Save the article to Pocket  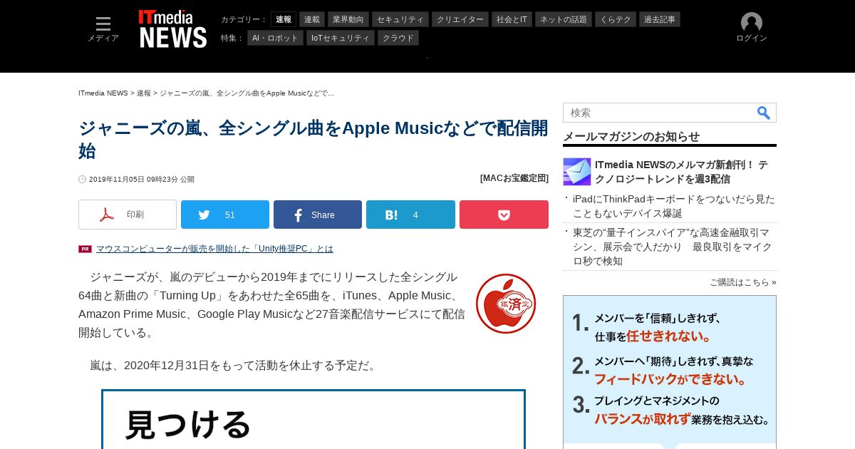[x=504, y=215]
